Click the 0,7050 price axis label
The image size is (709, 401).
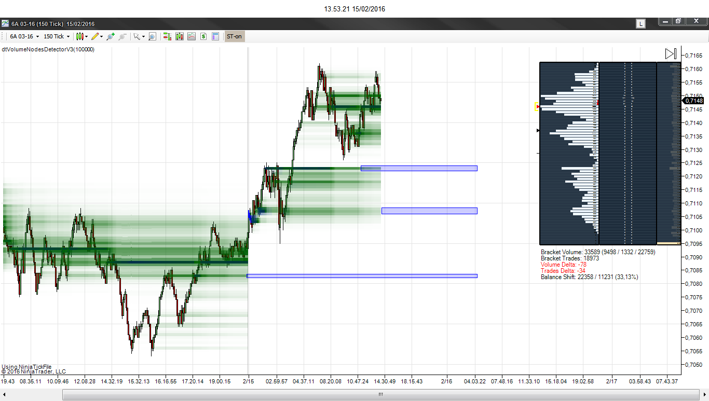(694, 365)
